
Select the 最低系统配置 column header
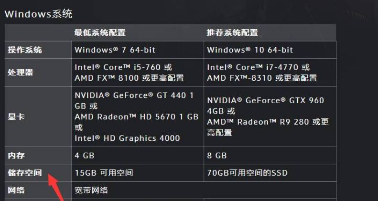tap(100, 32)
